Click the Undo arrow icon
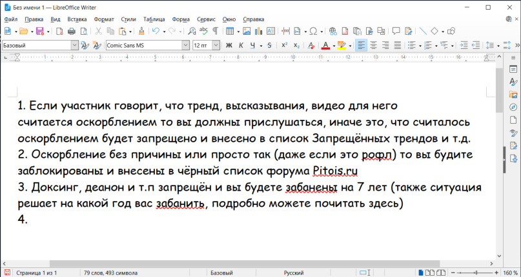The image size is (521, 277). point(156,31)
